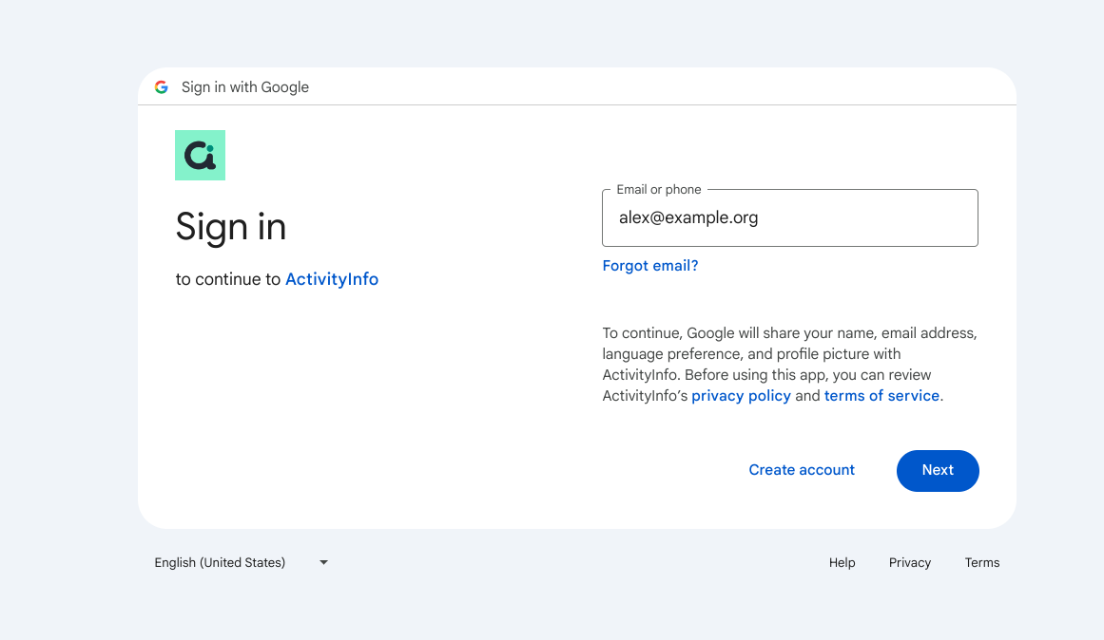Open the English (United States) language dropdown
The image size is (1104, 640).
coord(242,563)
